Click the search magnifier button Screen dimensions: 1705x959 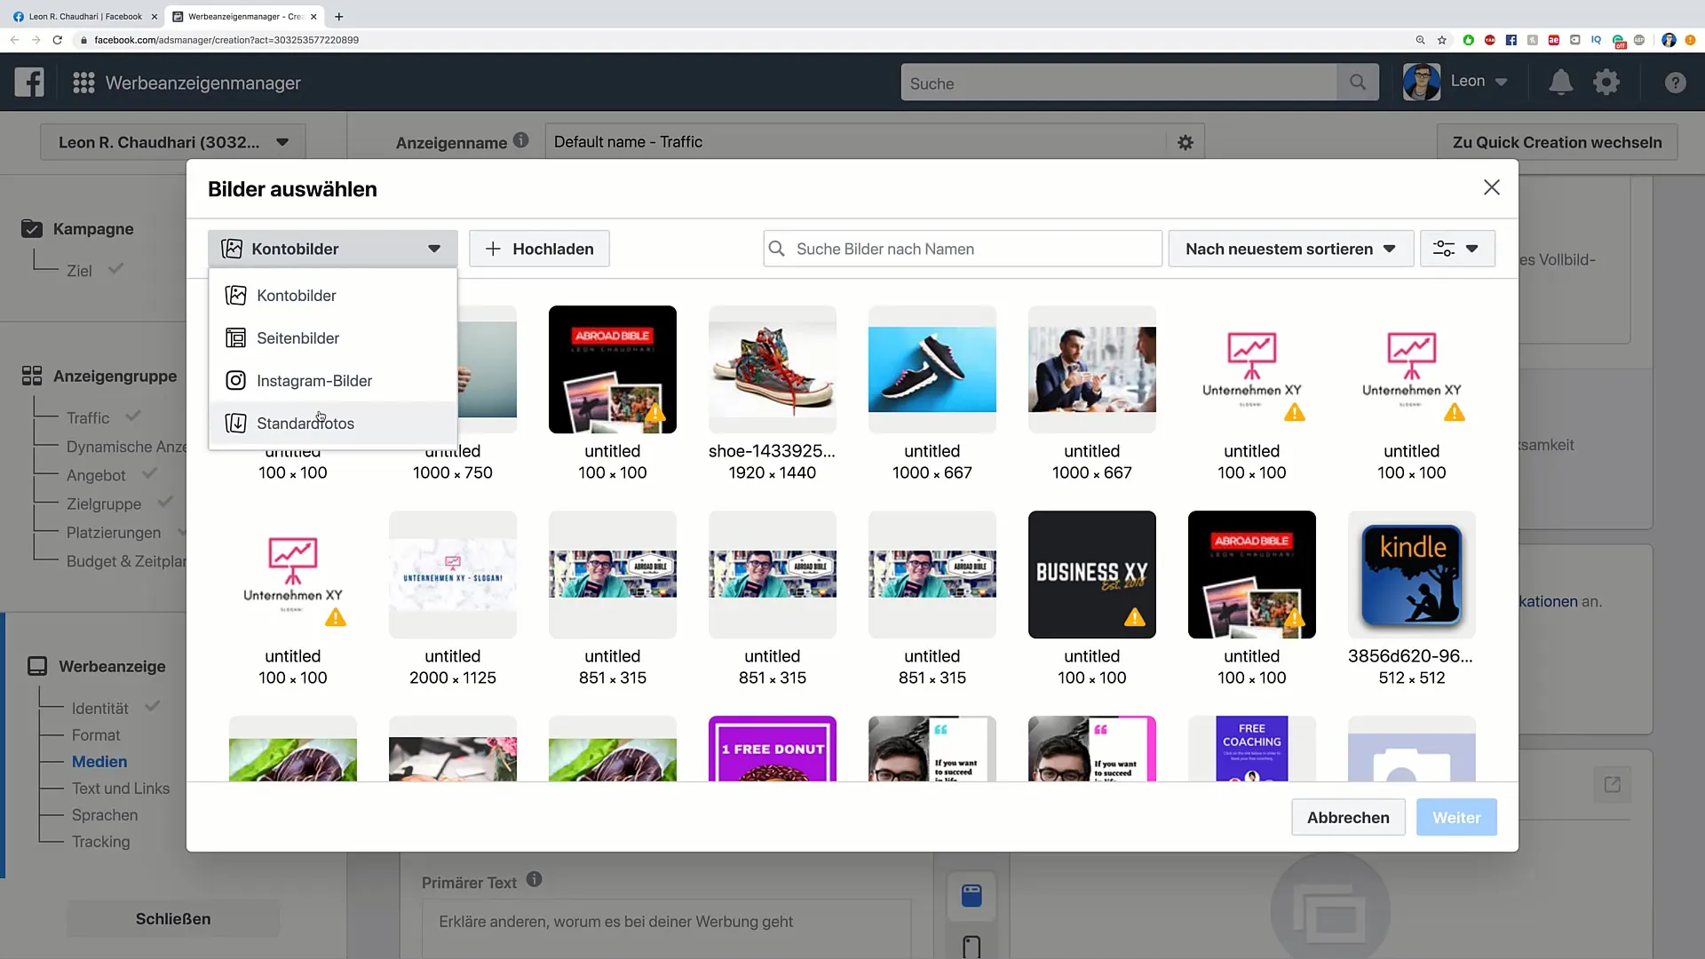pyautogui.click(x=1358, y=83)
